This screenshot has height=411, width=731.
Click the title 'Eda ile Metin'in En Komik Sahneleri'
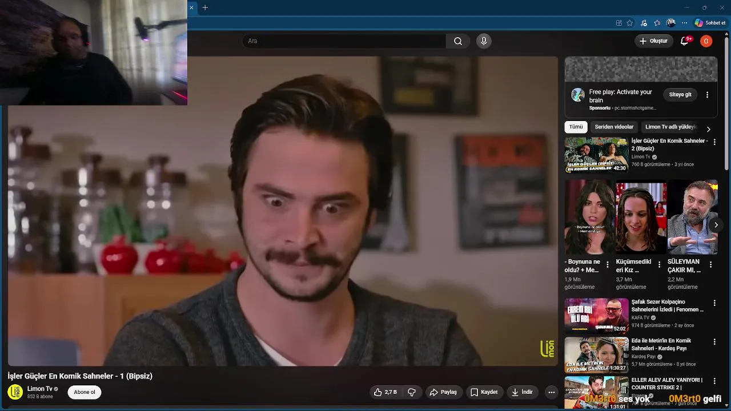coord(661,344)
